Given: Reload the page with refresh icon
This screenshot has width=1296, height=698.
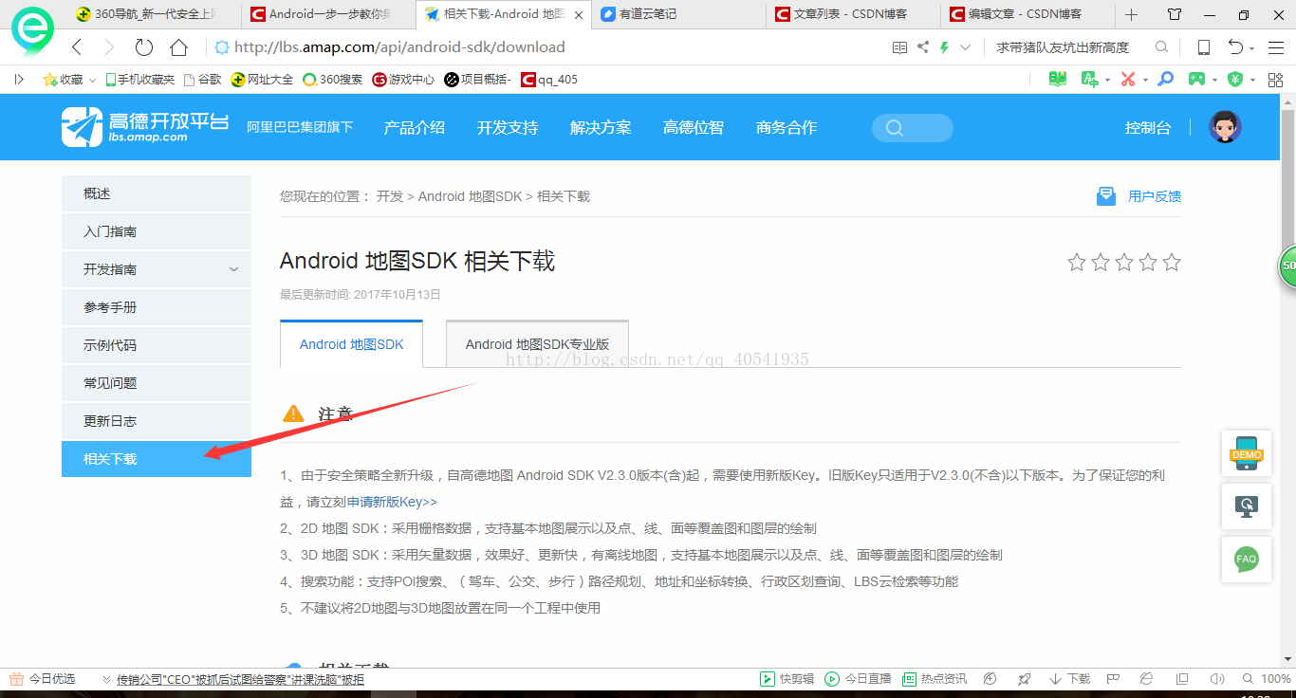Looking at the screenshot, I should 143,47.
